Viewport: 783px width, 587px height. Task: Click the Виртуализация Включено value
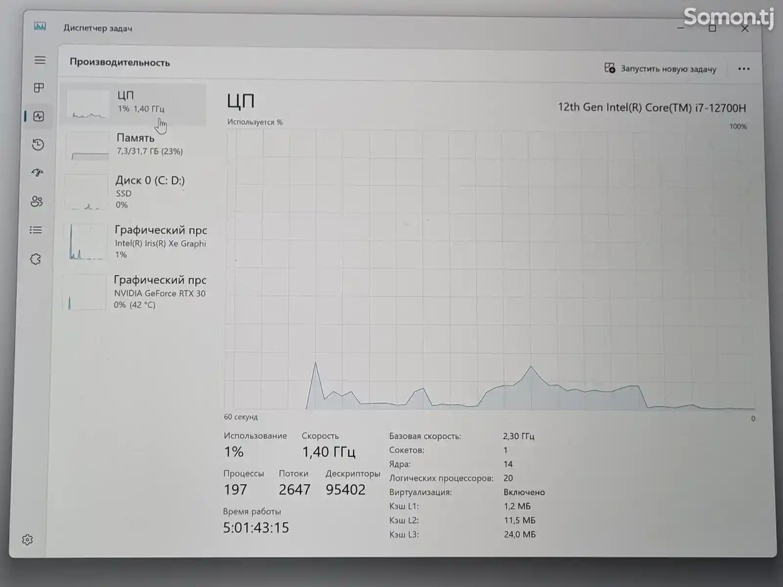(524, 492)
